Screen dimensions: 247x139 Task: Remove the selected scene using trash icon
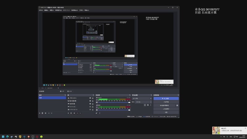(42, 113)
